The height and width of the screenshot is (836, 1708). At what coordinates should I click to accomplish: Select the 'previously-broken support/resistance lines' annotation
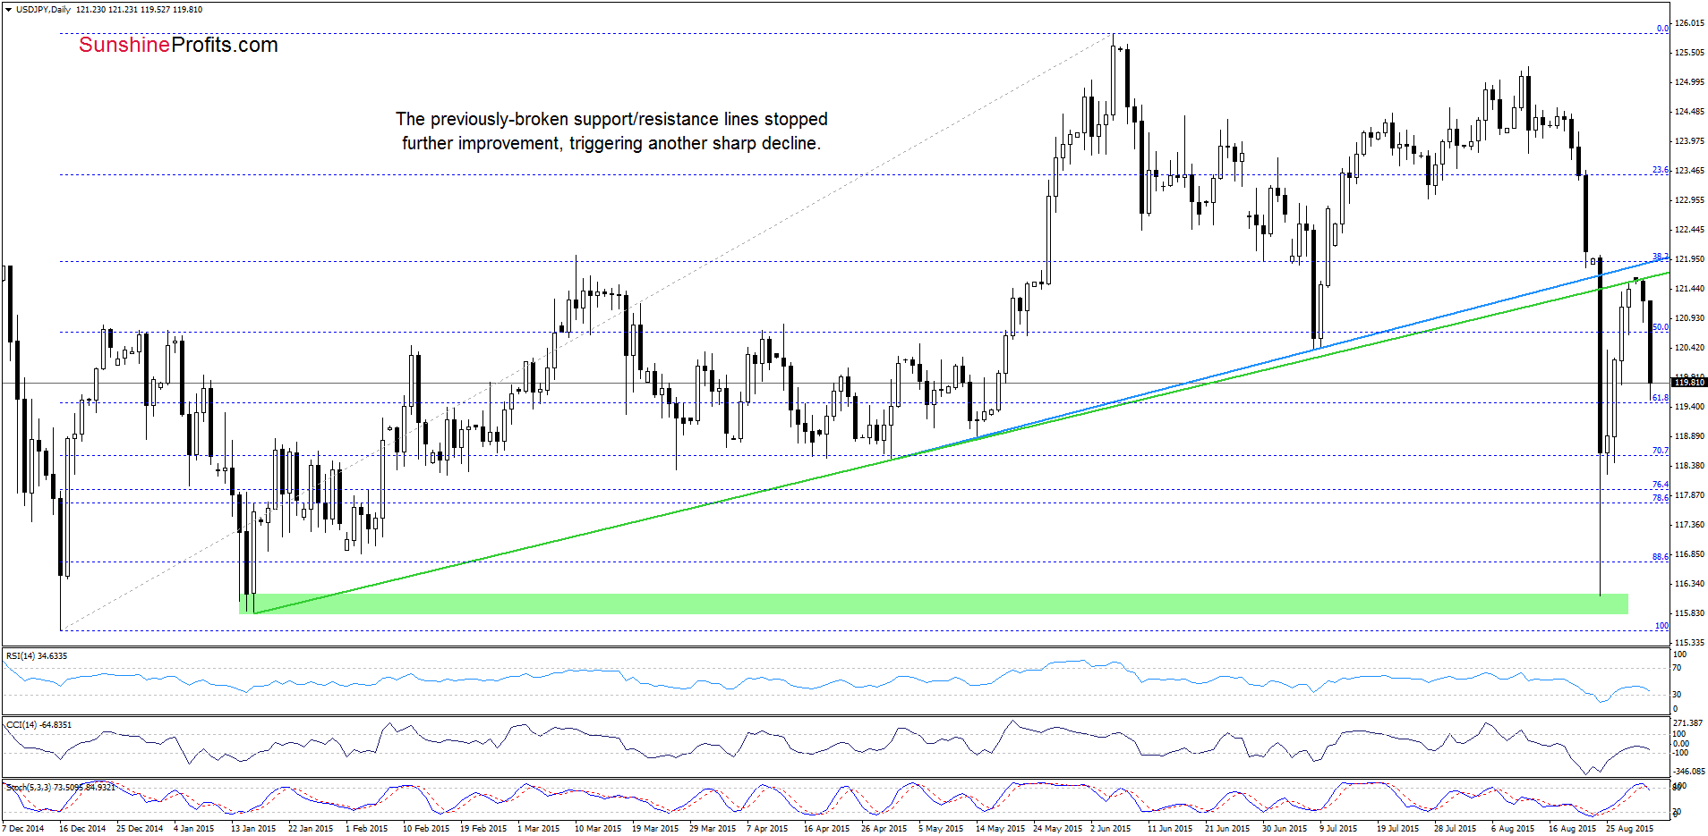pos(611,131)
